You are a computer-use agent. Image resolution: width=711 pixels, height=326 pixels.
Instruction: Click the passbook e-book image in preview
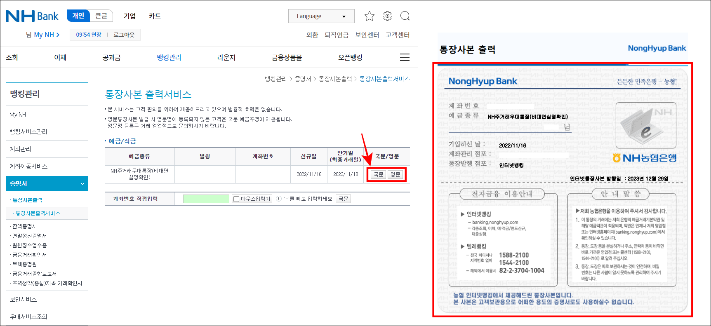point(646,125)
